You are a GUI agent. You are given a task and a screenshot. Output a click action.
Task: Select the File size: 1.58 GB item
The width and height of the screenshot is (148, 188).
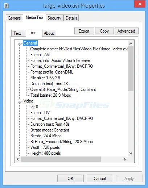point(45,78)
